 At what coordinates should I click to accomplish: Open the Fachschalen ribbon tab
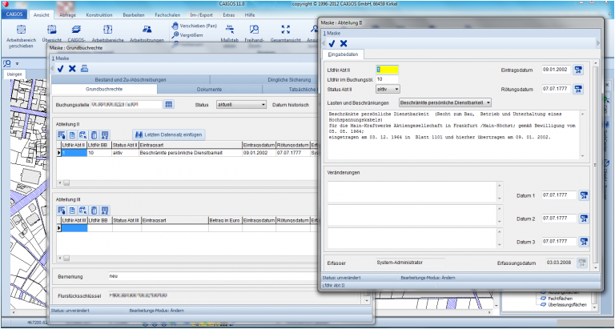pyautogui.click(x=167, y=15)
